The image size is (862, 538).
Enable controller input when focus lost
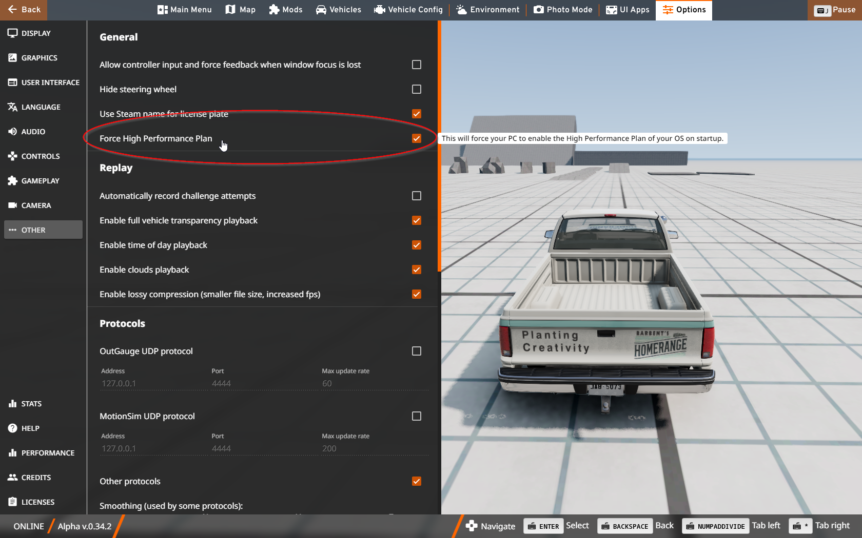(417, 65)
